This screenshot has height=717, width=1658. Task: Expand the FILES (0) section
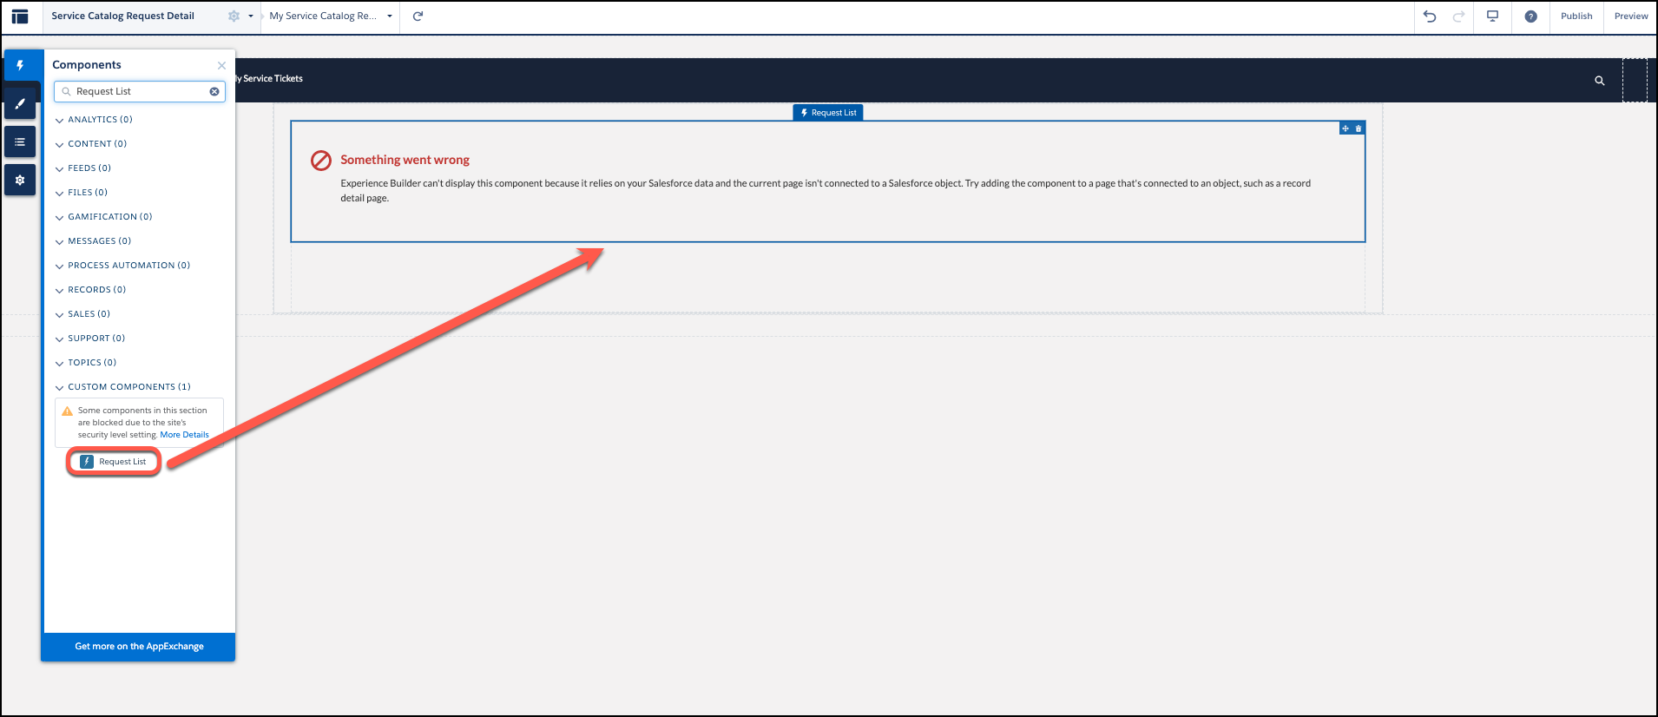coord(82,193)
